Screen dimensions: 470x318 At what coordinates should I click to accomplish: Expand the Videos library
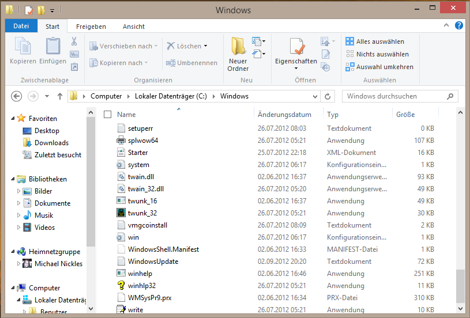[x=18, y=228]
